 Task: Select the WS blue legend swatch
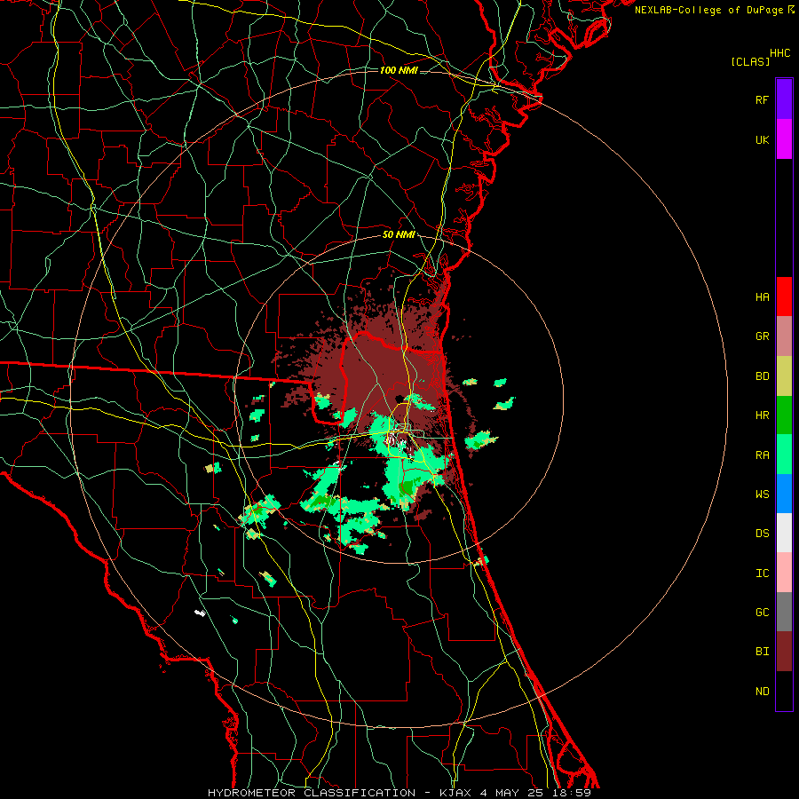point(784,494)
